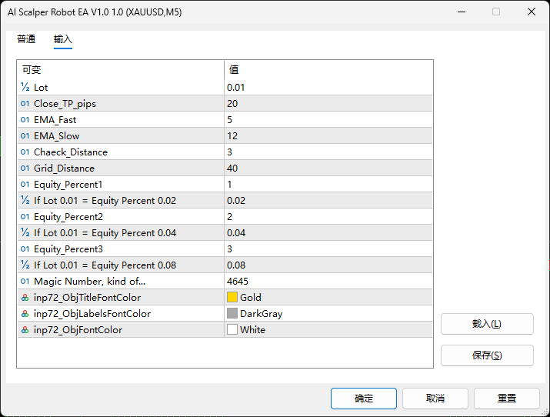Select the 输入 tab
The image size is (550, 417).
[x=63, y=39]
